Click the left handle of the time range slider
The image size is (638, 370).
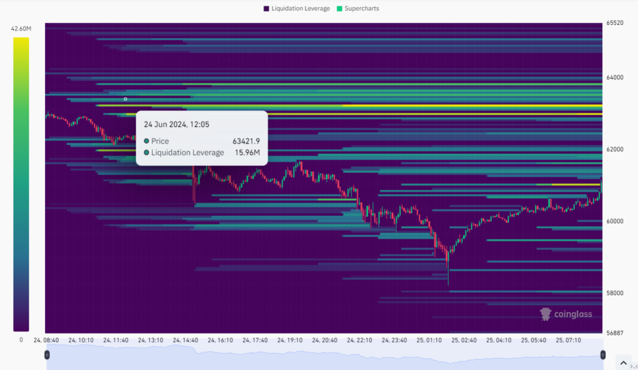(x=47, y=355)
